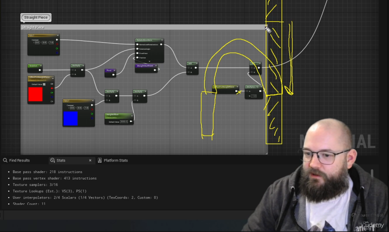The height and width of the screenshot is (232, 389).
Task: Click the blue constant color preview
Action: 70,118
